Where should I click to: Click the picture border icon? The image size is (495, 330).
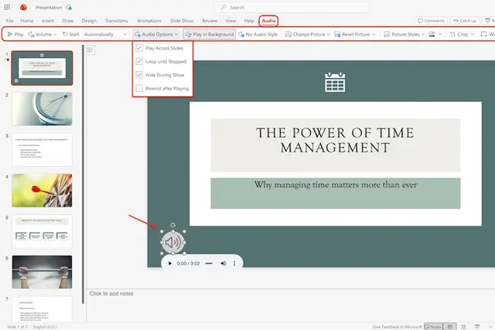pyautogui.click(x=432, y=34)
